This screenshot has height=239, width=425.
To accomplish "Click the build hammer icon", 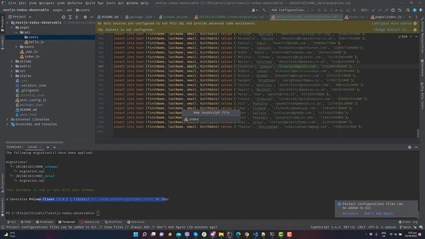I will [x=264, y=10].
